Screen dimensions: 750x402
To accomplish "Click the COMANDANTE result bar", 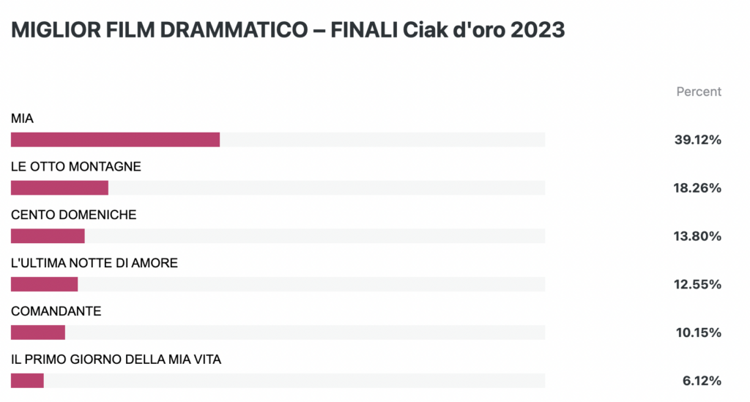I will (x=278, y=332).
